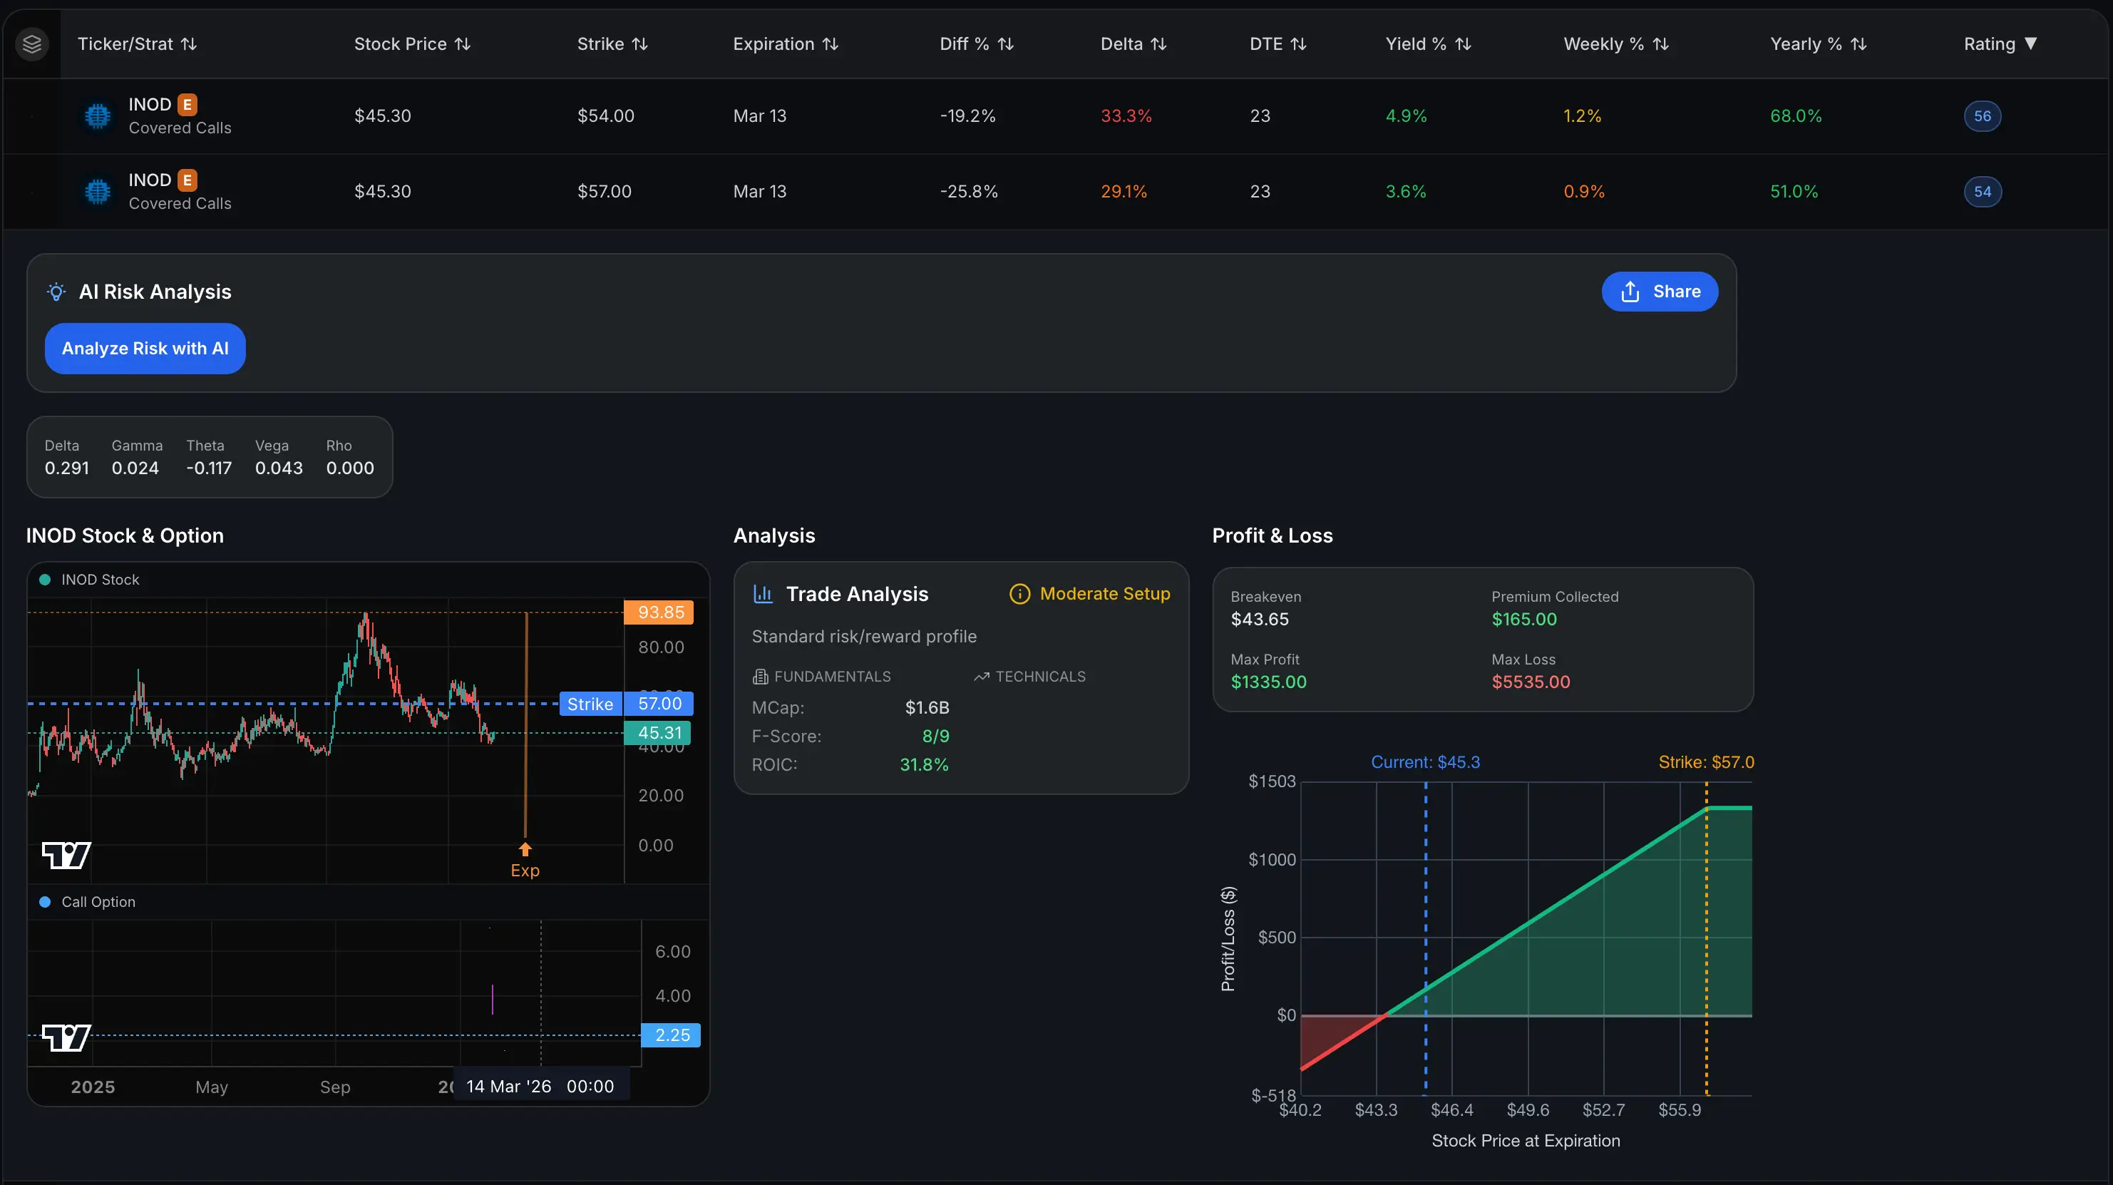Sort by Stock Price column
Image resolution: width=2113 pixels, height=1185 pixels.
(412, 44)
